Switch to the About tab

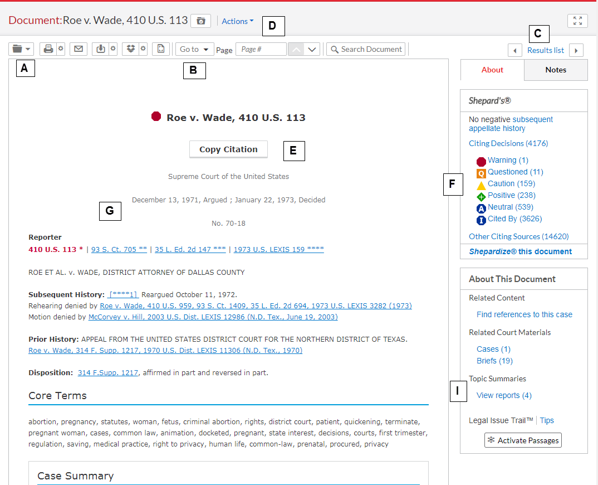492,70
